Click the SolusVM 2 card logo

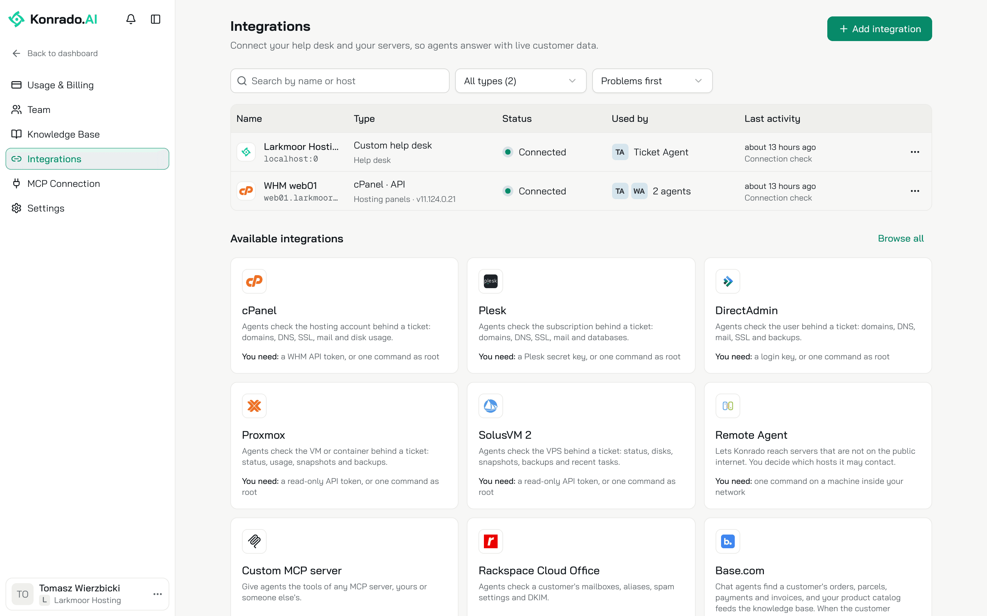491,406
